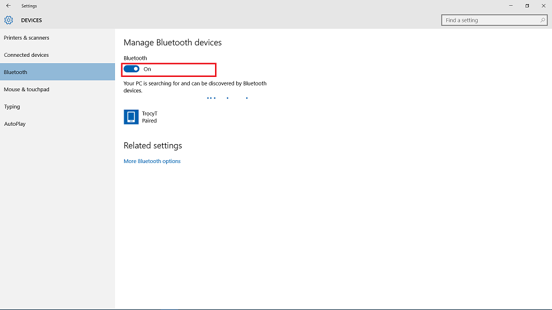Close the Settings window
This screenshot has height=310, width=552.
pyautogui.click(x=543, y=6)
